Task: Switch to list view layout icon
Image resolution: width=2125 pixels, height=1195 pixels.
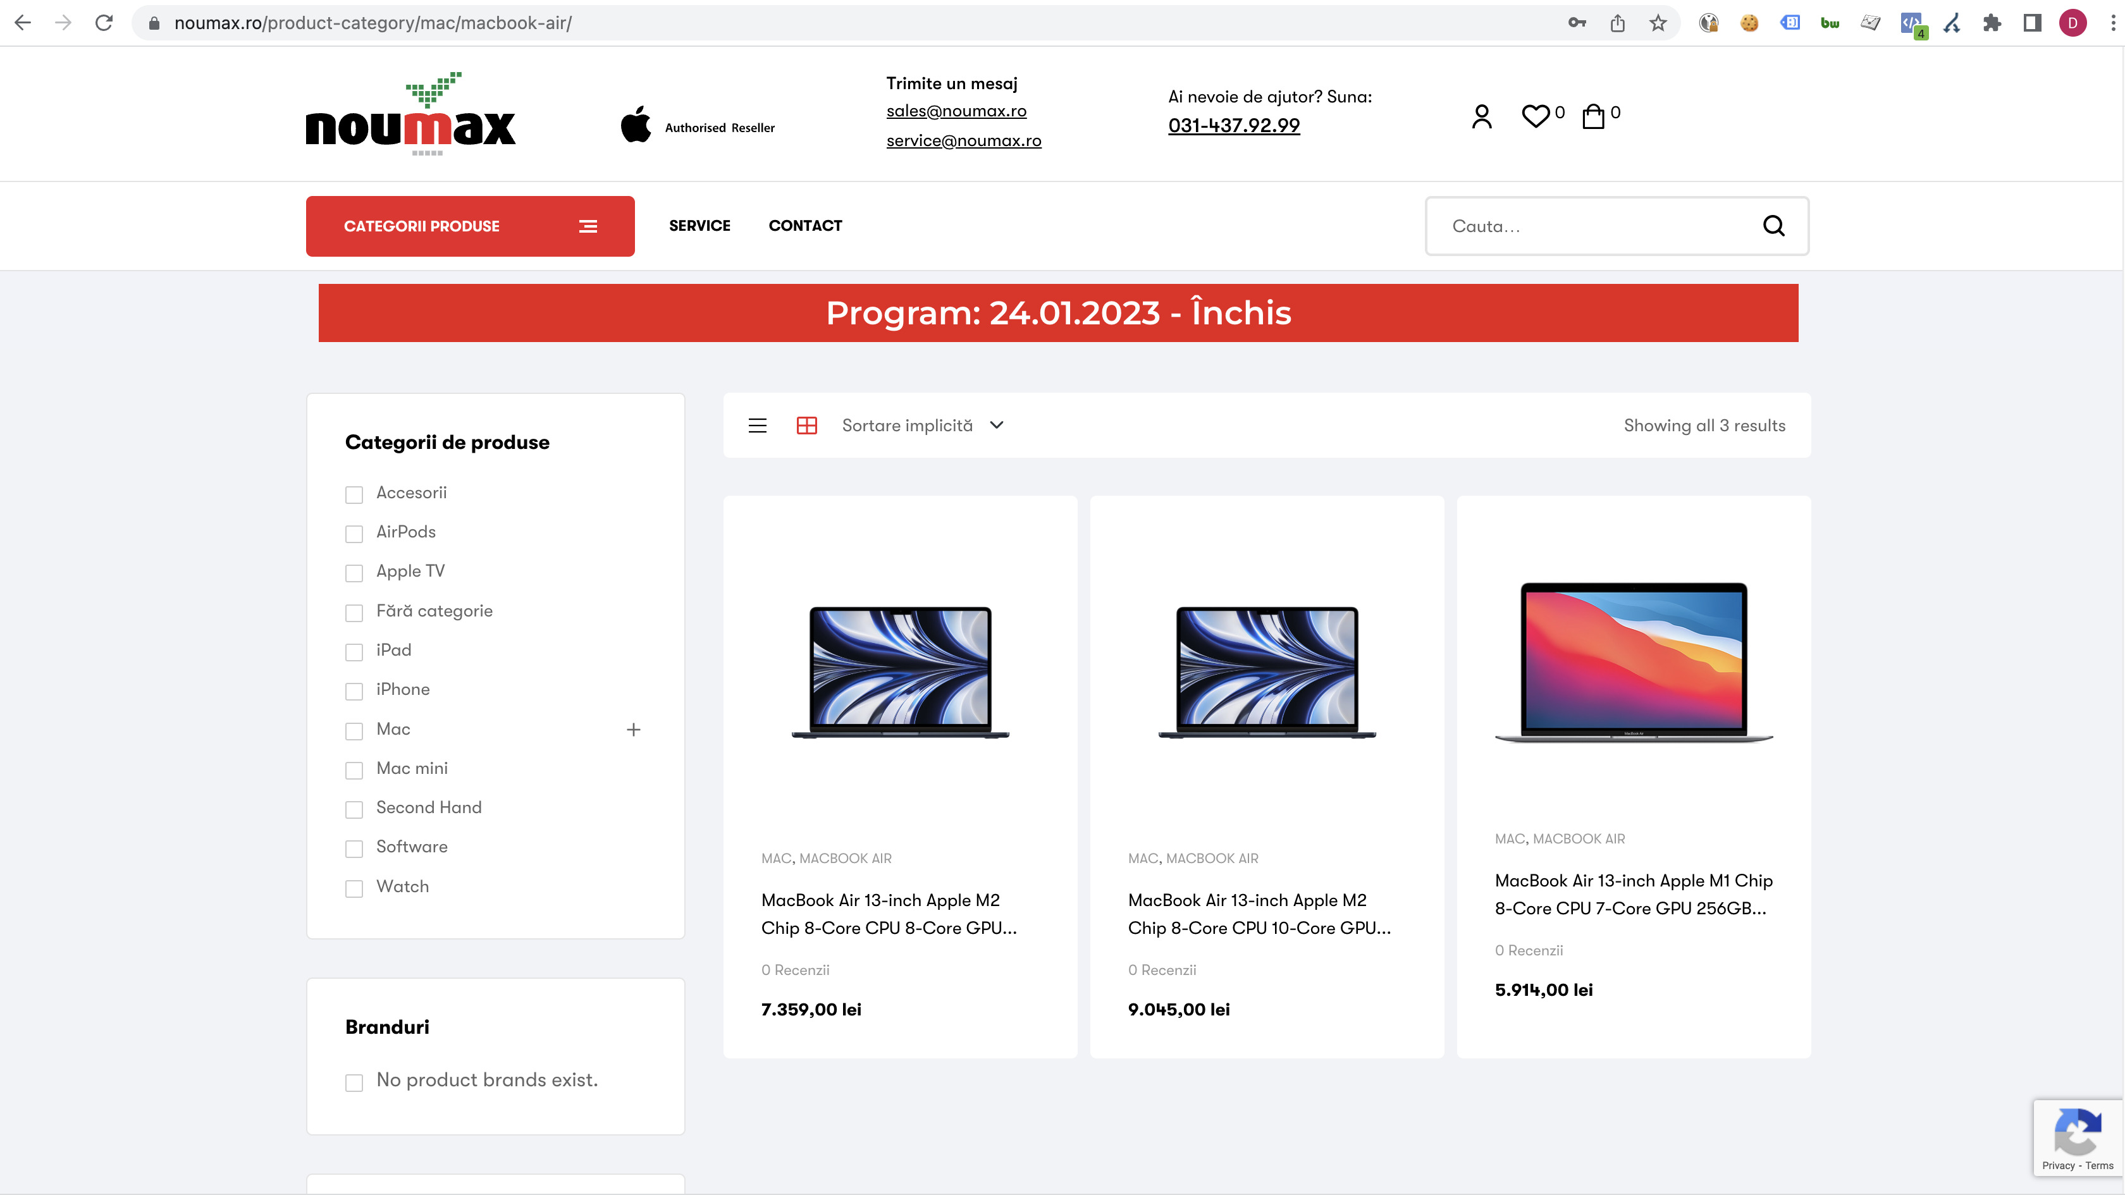Action: [757, 426]
